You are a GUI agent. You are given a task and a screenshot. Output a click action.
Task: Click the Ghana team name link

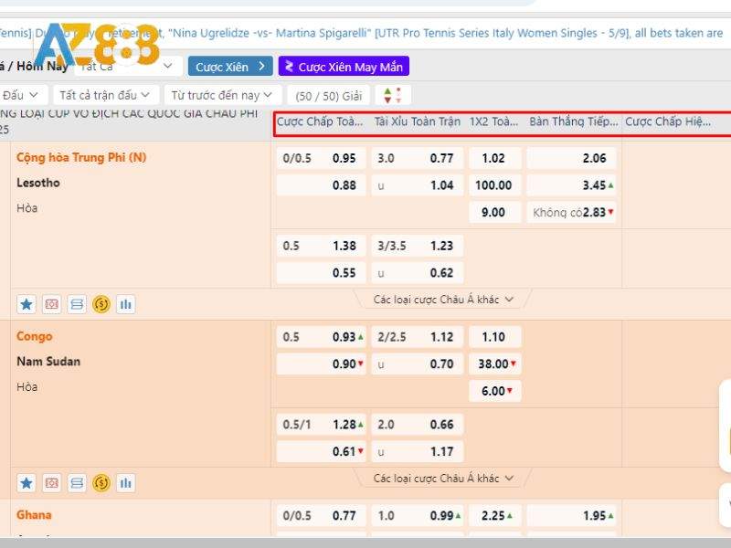point(34,515)
